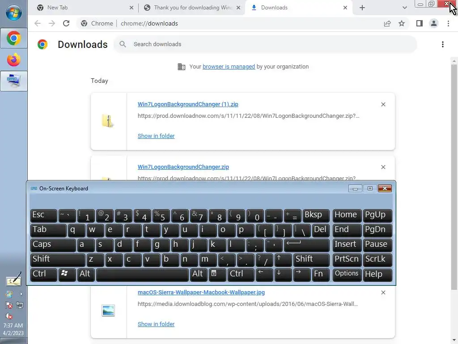Click the Enter key on On-Screen Keyboard
This screenshot has width=458, height=344.
[307, 245]
